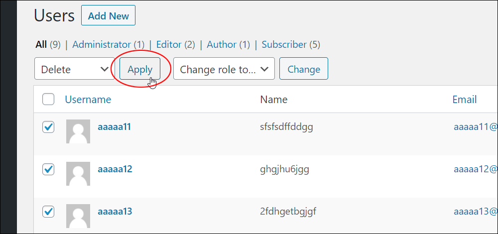Add New user button

[x=108, y=15]
